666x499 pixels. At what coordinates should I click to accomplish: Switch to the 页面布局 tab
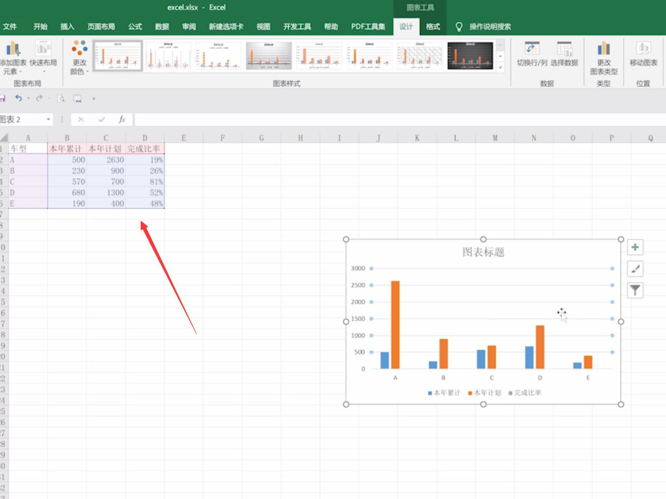click(101, 27)
